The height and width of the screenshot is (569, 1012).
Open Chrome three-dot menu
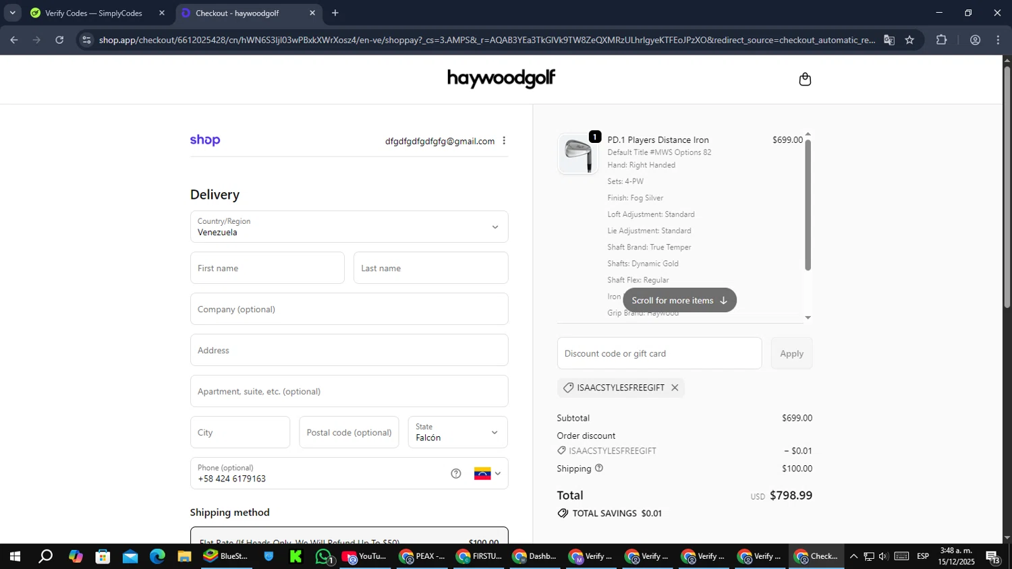(x=998, y=40)
